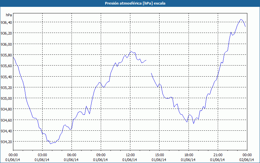260x163 pixels.
Task: Select the 936,00 pressure axis label
Action: 6,44
